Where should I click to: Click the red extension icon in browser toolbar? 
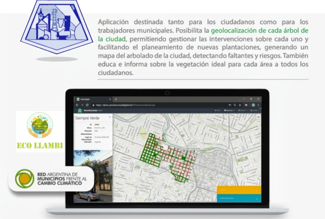point(246,105)
